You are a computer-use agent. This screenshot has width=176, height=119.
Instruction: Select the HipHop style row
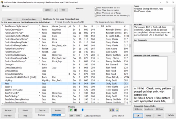[65, 80]
